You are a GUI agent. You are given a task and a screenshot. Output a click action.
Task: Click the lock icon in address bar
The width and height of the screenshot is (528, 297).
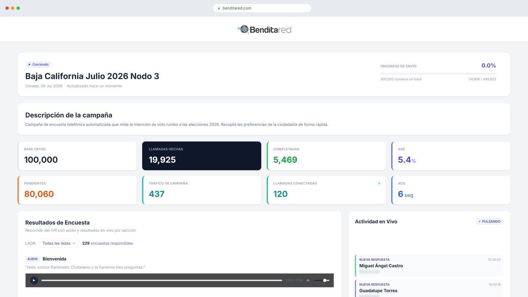pos(219,8)
